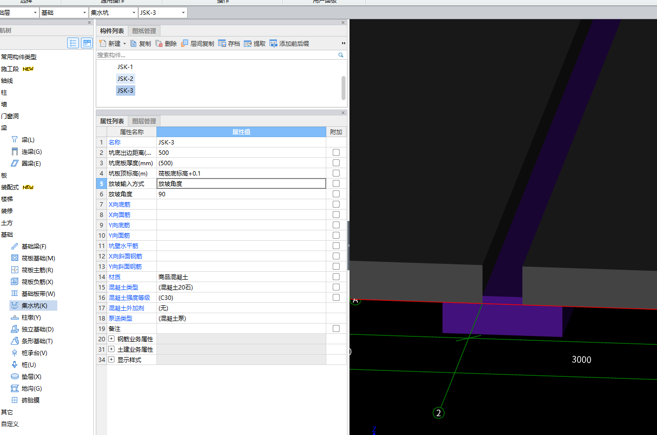The image size is (657, 435).
Task: Select the 梁(L) beam icon item
Action: (14, 140)
